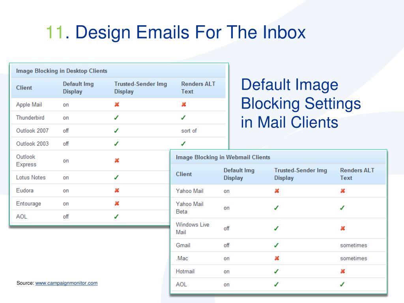The height and width of the screenshot is (303, 404).
Task: Click the '11. Design Emails For The Inbox' heading
Action: point(176,32)
